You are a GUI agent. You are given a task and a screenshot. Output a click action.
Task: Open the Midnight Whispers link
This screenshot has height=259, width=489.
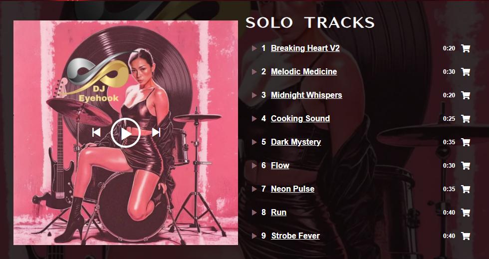pos(306,95)
